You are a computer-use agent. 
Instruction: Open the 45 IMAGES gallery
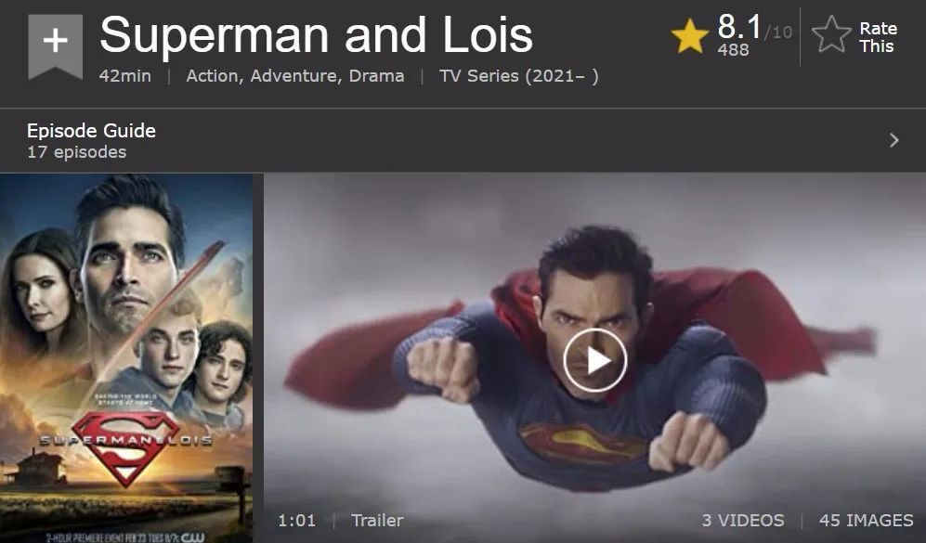coord(867,520)
